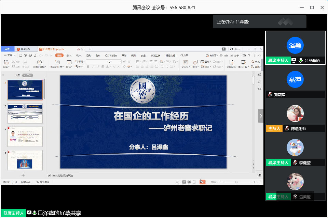Viewport: 328px width, 218px height.
Task: Open the 插入 (Insert) ribbon tab
Action: tap(69, 55)
